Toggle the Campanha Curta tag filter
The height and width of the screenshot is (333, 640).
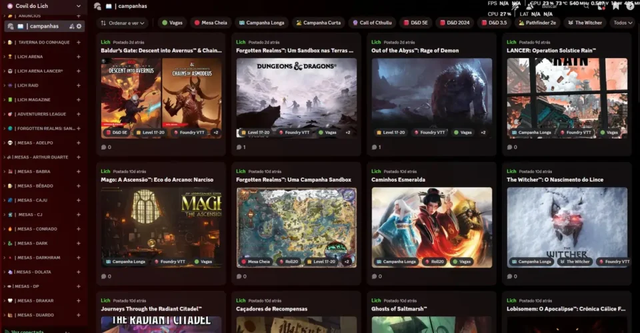pyautogui.click(x=319, y=23)
